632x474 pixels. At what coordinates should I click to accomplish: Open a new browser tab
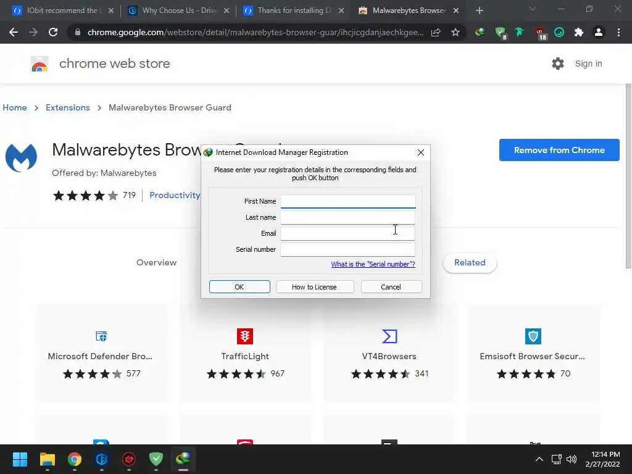pos(479,10)
